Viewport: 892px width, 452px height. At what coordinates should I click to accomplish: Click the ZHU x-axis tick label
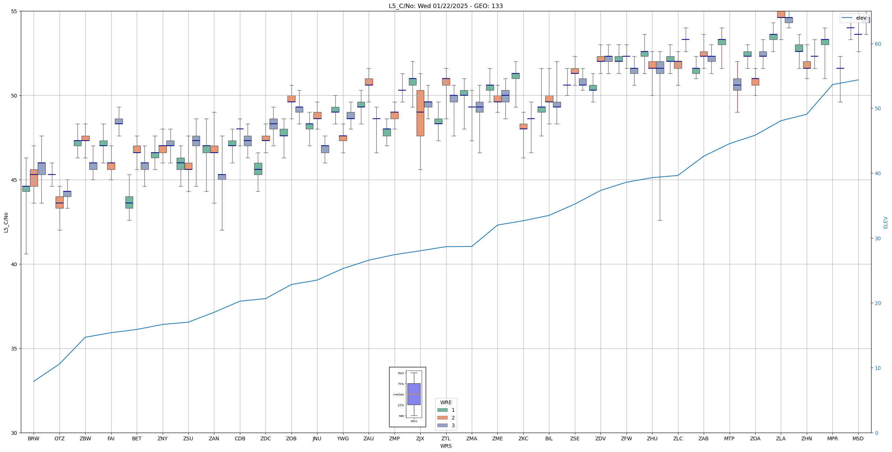pos(652,438)
